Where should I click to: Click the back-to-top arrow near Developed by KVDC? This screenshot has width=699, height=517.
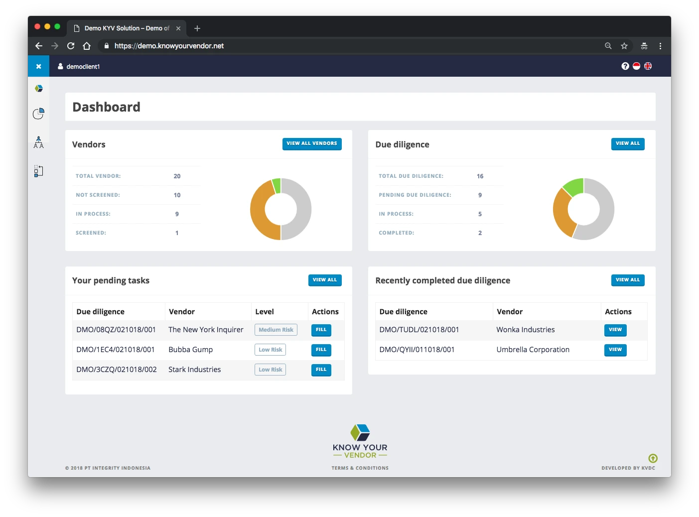(x=653, y=458)
